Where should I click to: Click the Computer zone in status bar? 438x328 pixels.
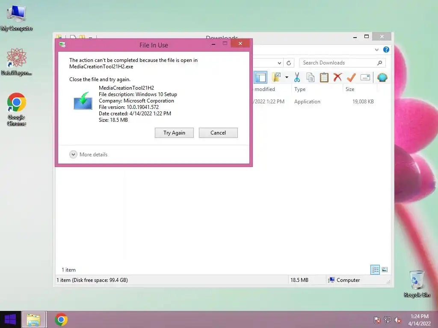click(x=344, y=280)
